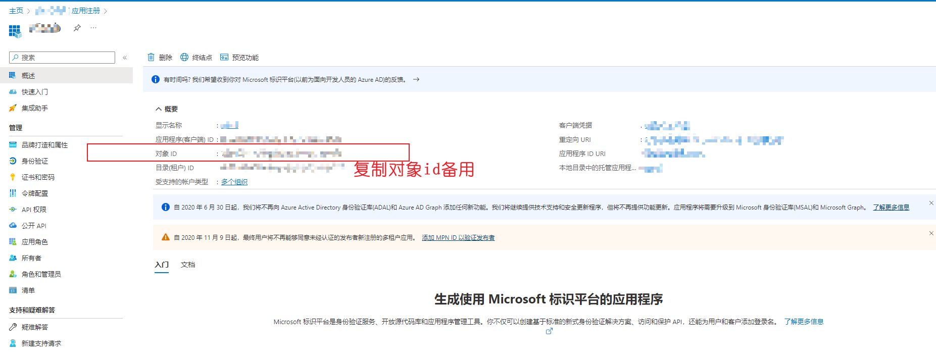Click the 对象 ID field label
This screenshot has width=936, height=361.
point(166,154)
